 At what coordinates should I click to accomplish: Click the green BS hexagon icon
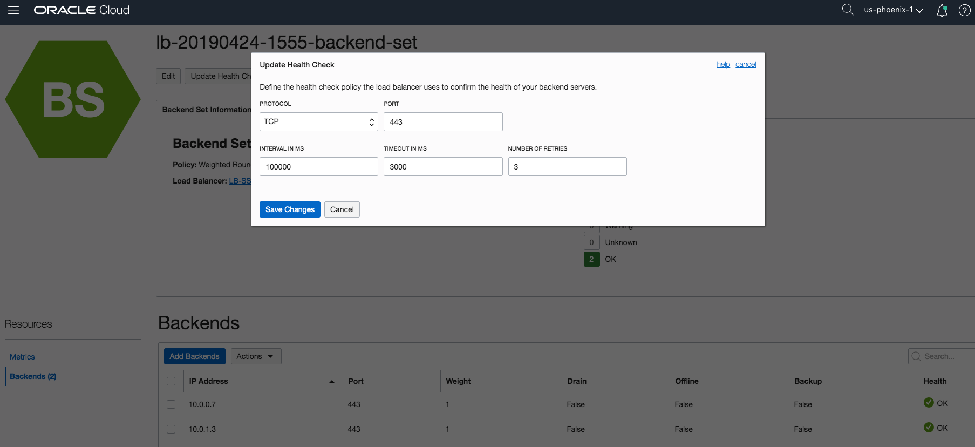pos(73,99)
